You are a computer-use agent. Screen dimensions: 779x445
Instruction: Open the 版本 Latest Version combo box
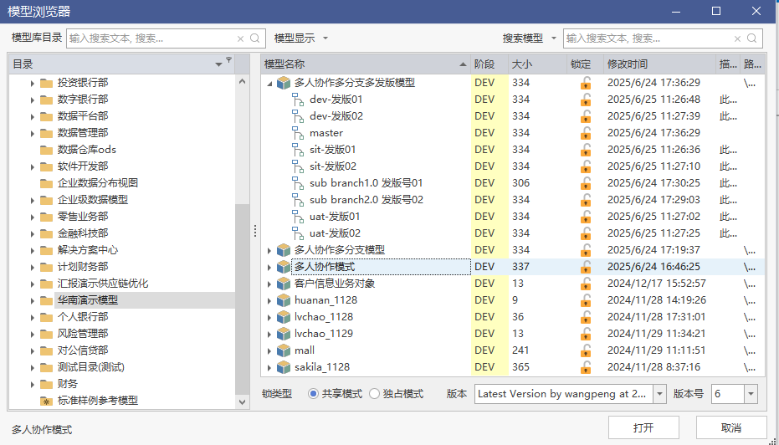[x=659, y=394]
